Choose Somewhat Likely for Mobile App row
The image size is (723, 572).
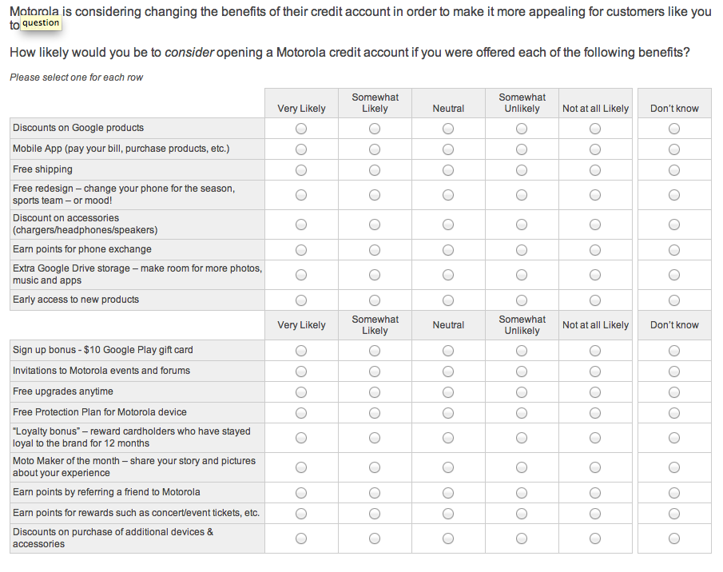pos(375,149)
